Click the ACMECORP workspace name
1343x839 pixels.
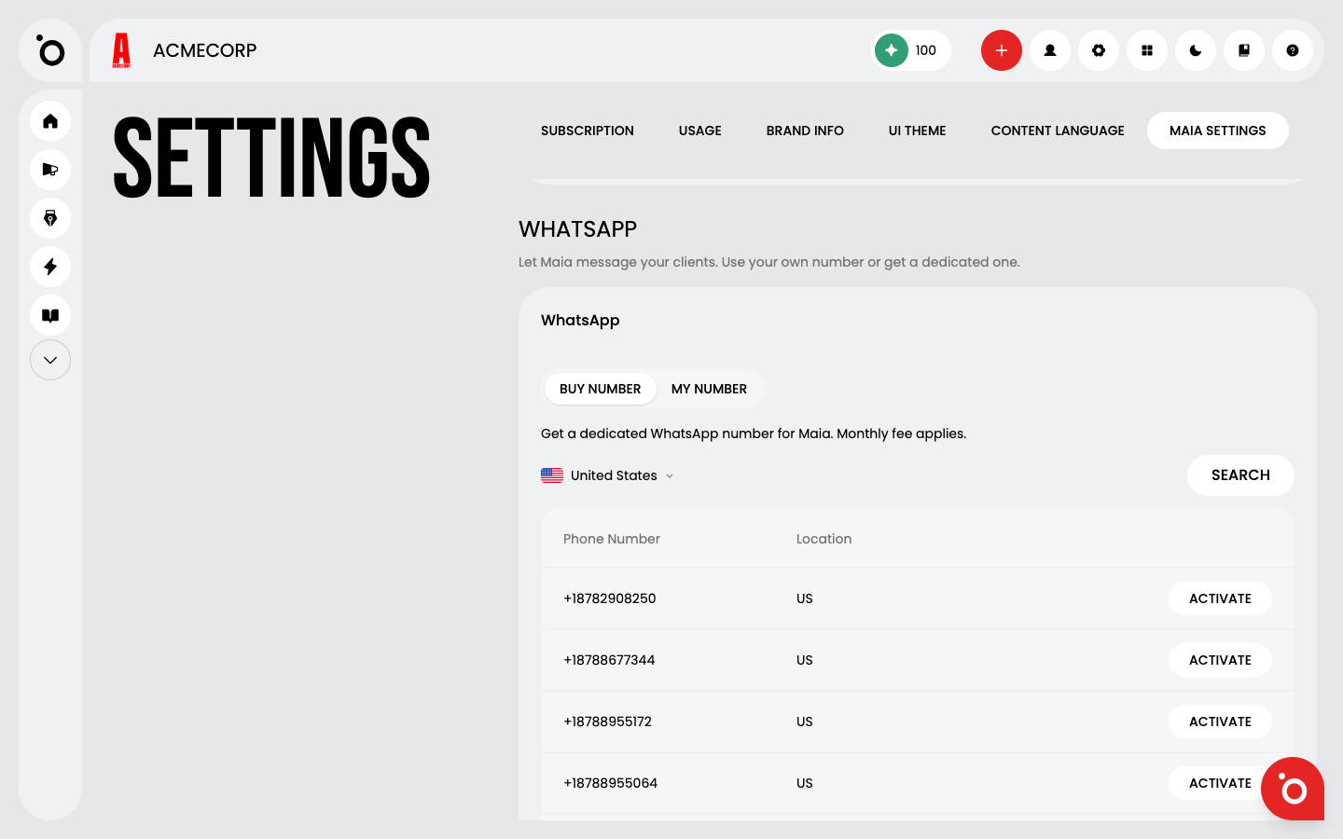(205, 50)
